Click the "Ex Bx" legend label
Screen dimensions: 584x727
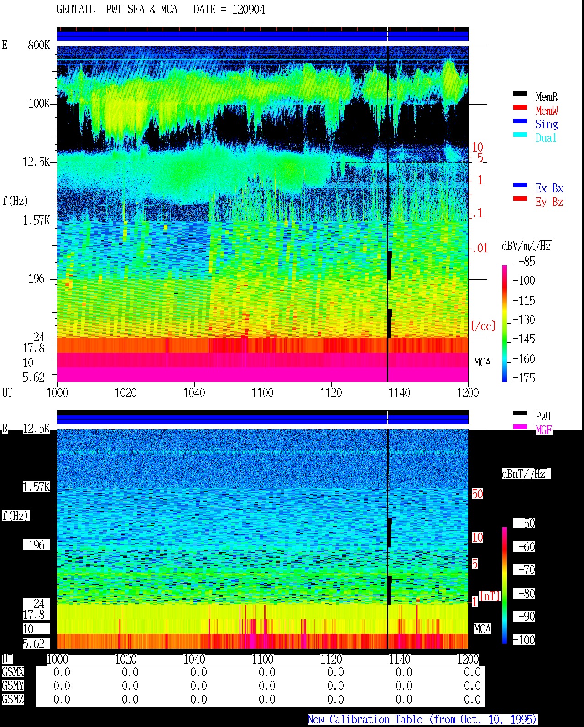click(549, 188)
